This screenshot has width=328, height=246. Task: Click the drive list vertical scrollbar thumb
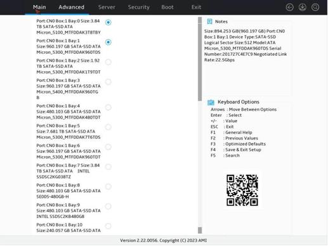(x=200, y=59)
